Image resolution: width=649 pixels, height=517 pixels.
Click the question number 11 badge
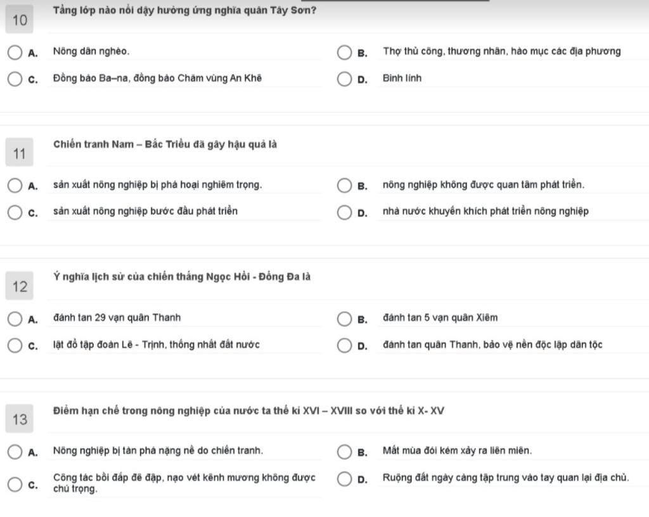pos(20,152)
